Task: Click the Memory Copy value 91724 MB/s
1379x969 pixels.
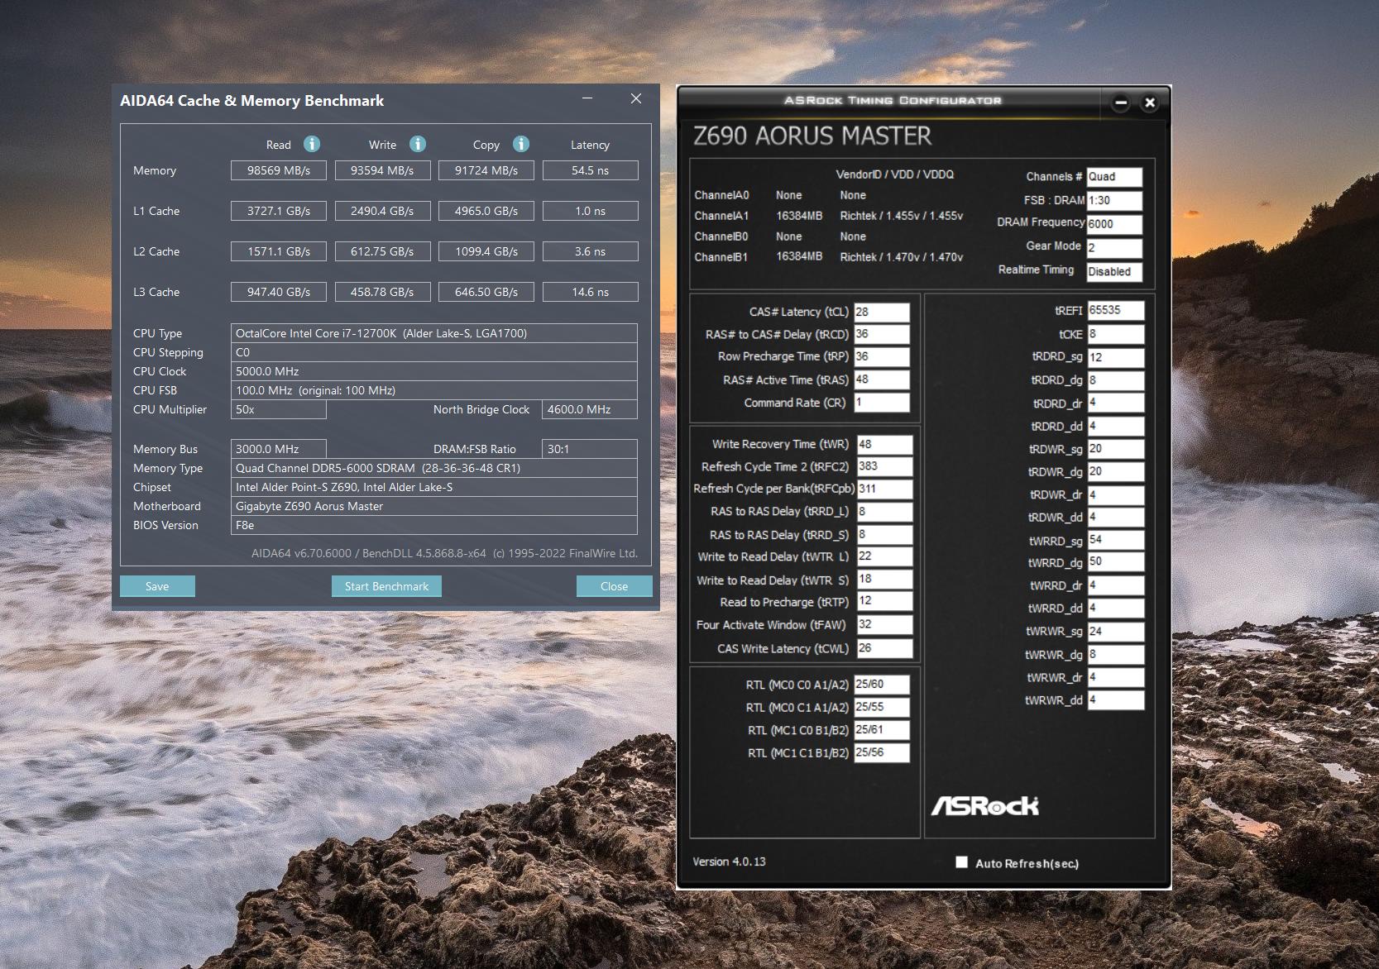Action: (486, 170)
